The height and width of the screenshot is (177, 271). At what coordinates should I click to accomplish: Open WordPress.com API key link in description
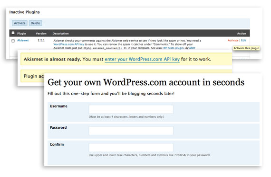pyautogui.click(x=68, y=44)
